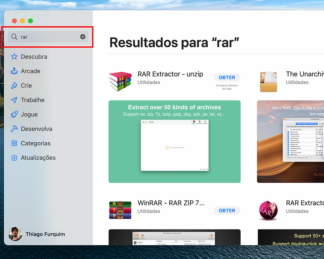Open the Desenvolva section
Viewport: 324px width, 259px height.
coord(37,129)
